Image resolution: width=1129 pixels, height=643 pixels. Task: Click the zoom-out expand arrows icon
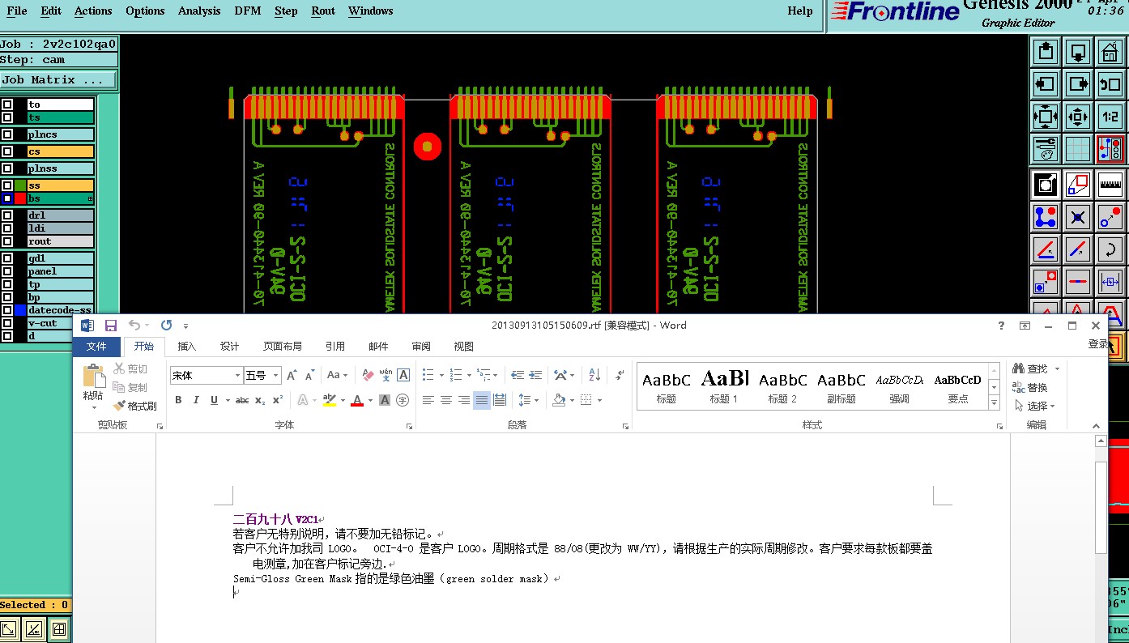(1046, 117)
